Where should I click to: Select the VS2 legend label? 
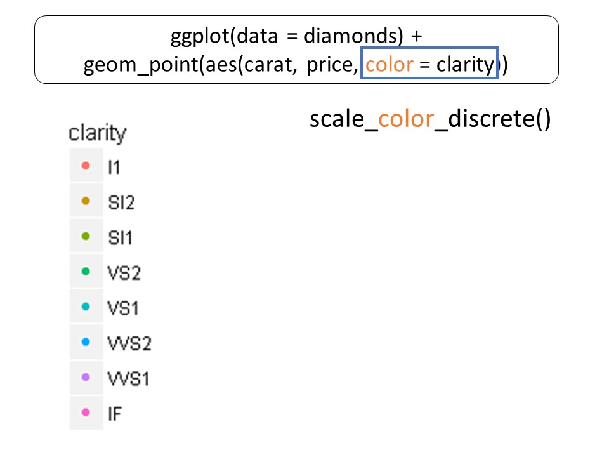[x=124, y=274]
